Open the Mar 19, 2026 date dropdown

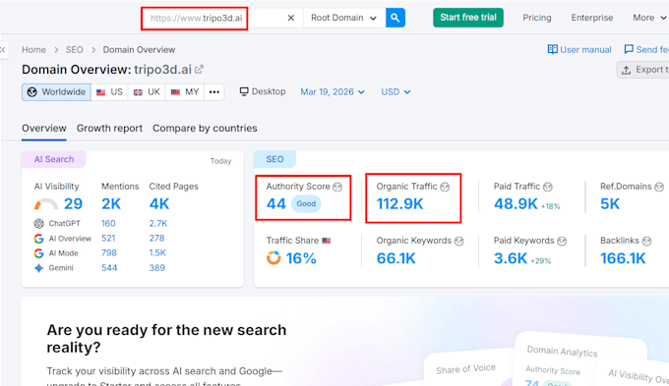pyautogui.click(x=333, y=92)
